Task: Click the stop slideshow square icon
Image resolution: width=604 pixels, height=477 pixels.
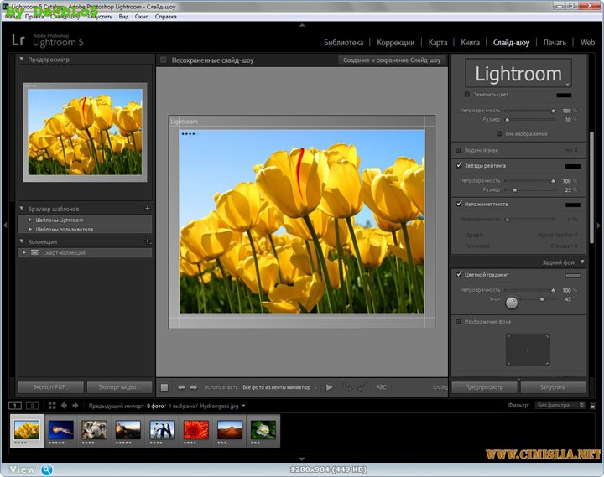Action: click(x=164, y=387)
